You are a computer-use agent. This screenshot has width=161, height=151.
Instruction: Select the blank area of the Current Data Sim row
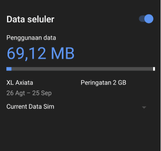coord(98,107)
